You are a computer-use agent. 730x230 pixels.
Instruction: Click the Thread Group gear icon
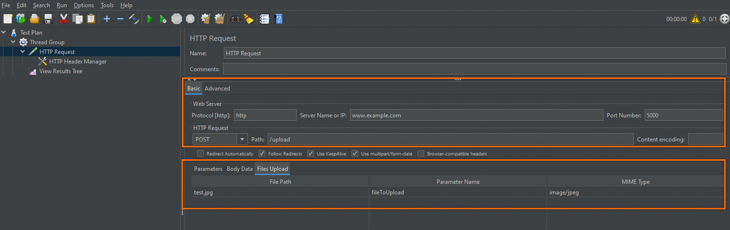23,42
